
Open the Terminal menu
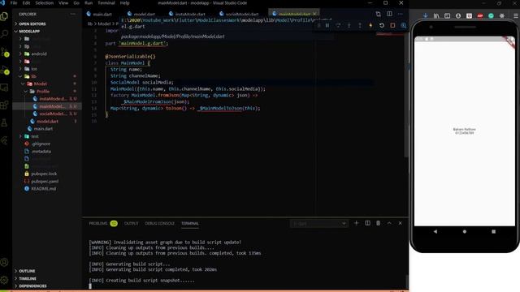tap(106, 3)
